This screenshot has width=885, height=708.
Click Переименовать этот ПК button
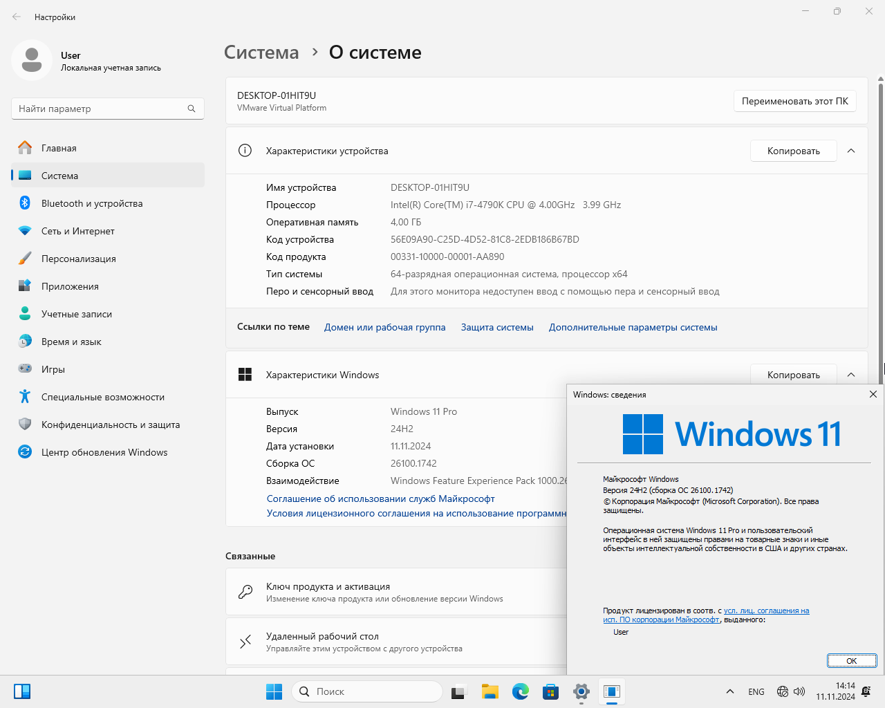[x=795, y=101]
